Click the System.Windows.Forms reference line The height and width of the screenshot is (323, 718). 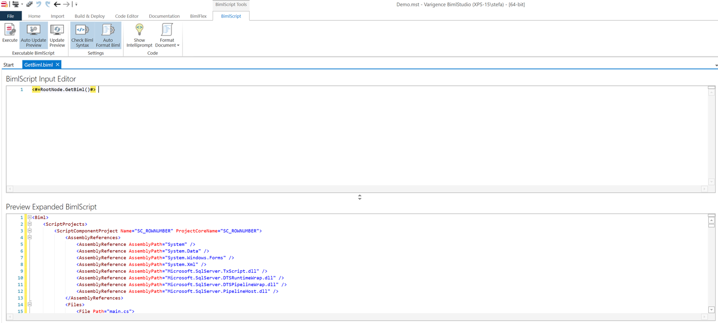point(155,258)
